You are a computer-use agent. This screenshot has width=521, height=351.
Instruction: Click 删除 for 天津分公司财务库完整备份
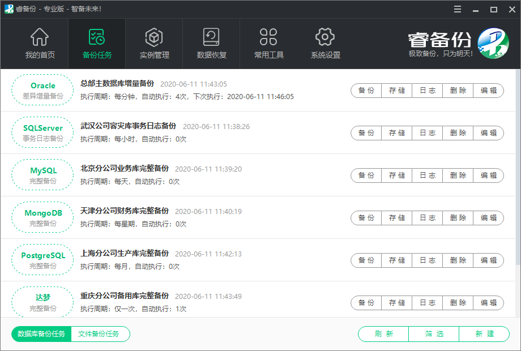tap(458, 218)
